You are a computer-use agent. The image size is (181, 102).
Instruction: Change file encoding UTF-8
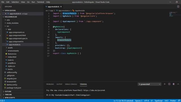pyautogui.click(x=146, y=101)
